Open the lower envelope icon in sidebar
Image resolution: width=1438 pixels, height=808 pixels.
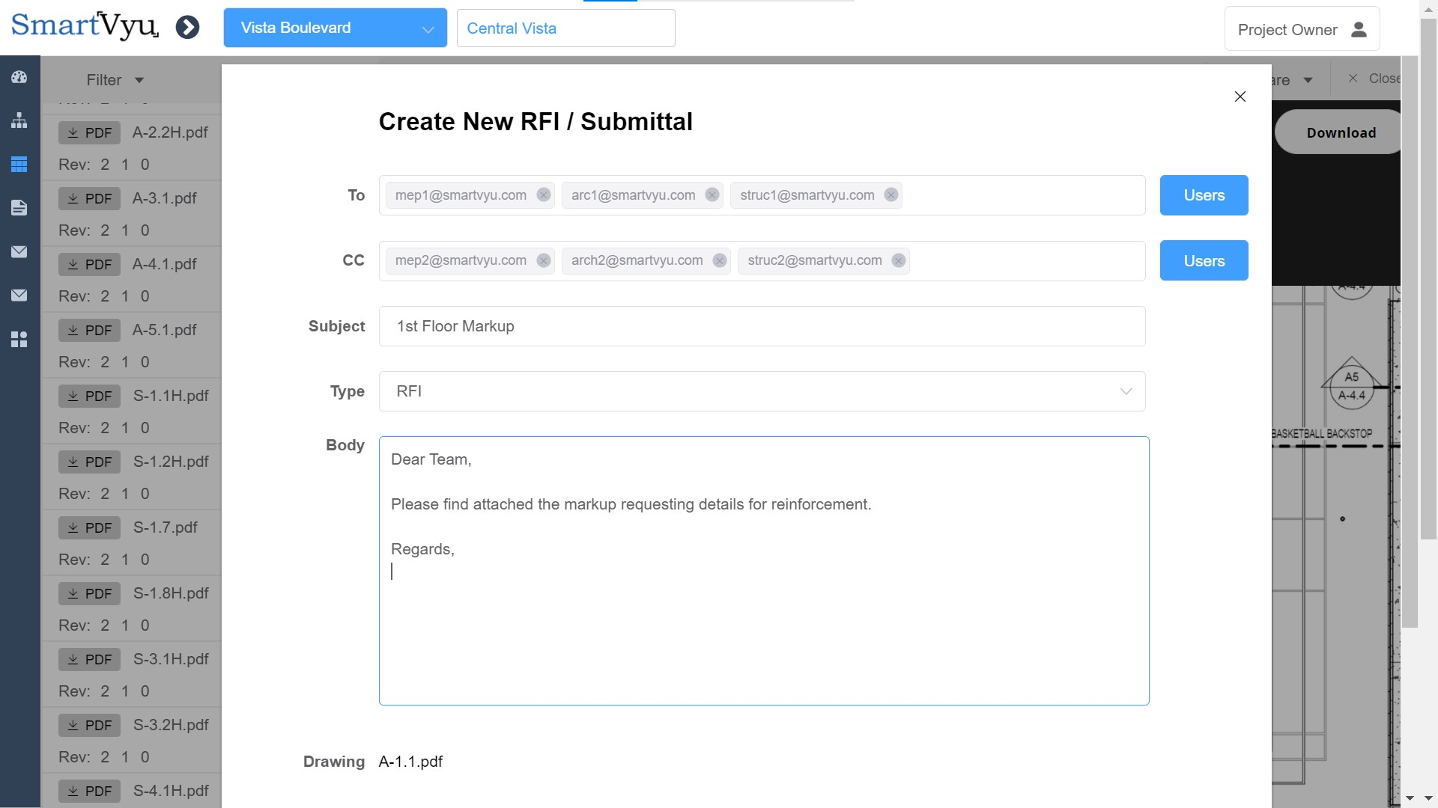tap(19, 295)
